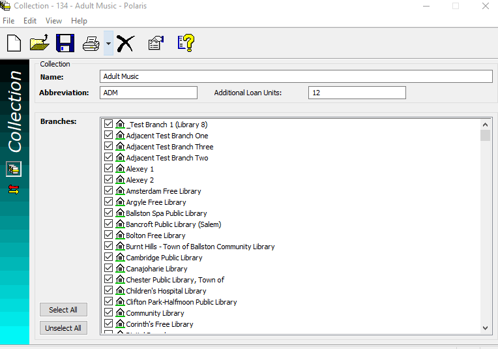Click the Help question mark icon
The height and width of the screenshot is (349, 498).
(186, 44)
